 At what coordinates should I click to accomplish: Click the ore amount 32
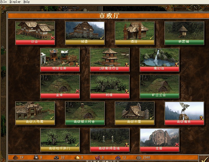[x=63, y=157]
